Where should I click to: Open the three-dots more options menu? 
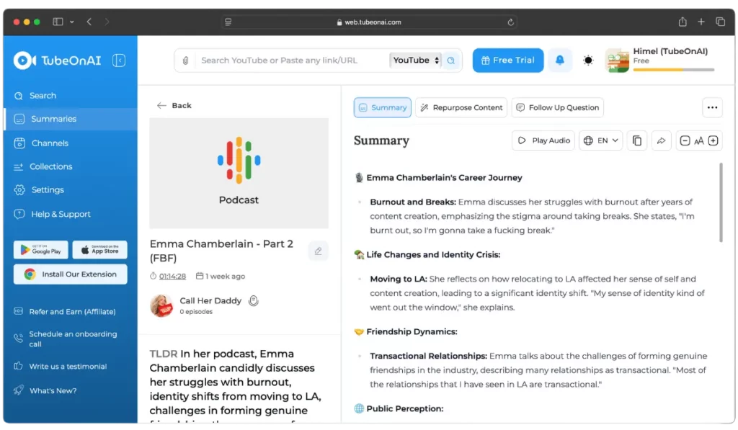coord(712,108)
